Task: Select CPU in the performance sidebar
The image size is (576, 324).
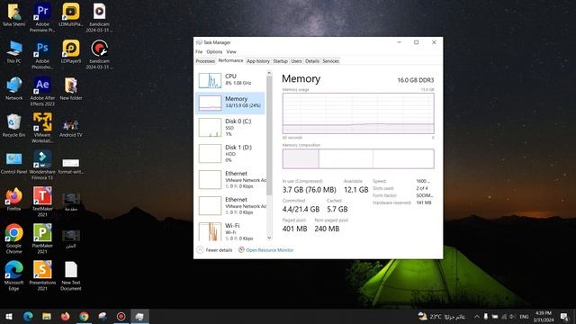Action: pyautogui.click(x=230, y=80)
